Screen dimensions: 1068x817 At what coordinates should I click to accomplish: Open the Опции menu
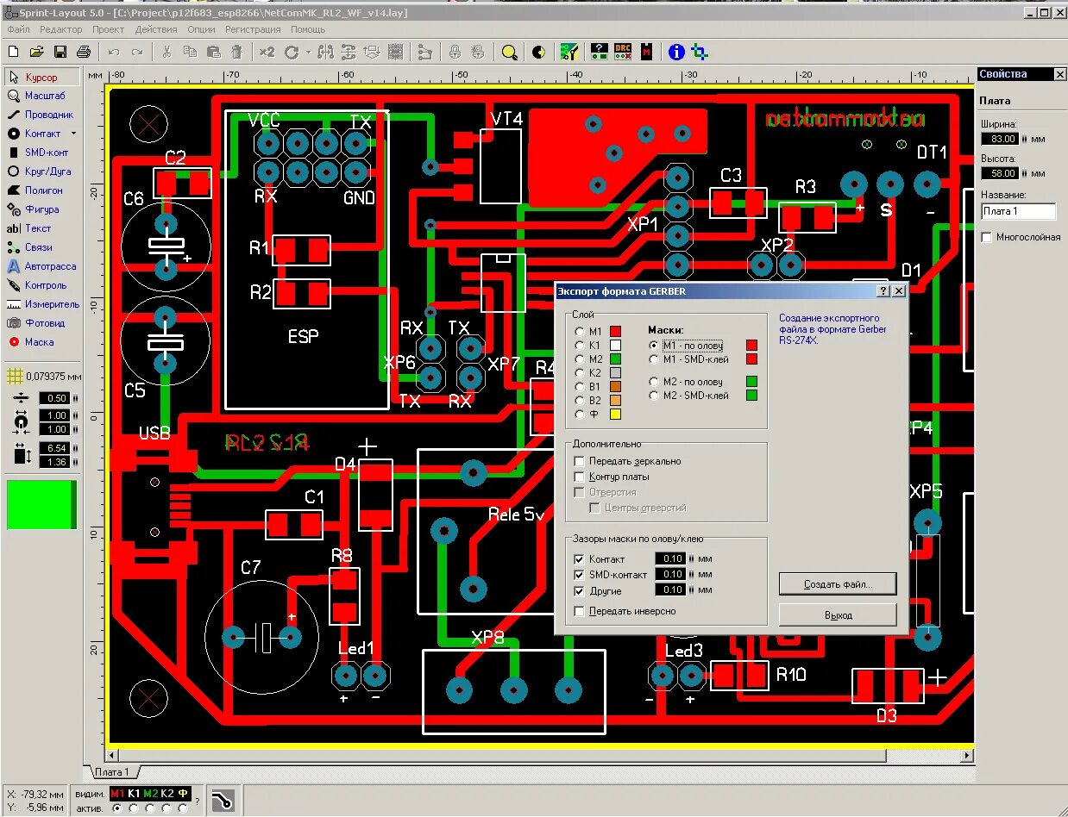(x=201, y=29)
